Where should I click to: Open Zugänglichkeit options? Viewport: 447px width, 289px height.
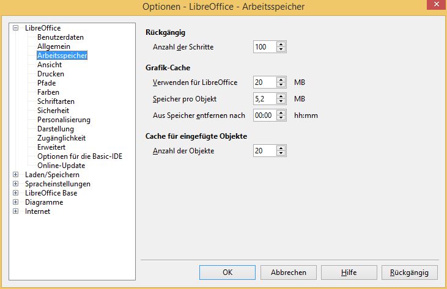pos(62,138)
